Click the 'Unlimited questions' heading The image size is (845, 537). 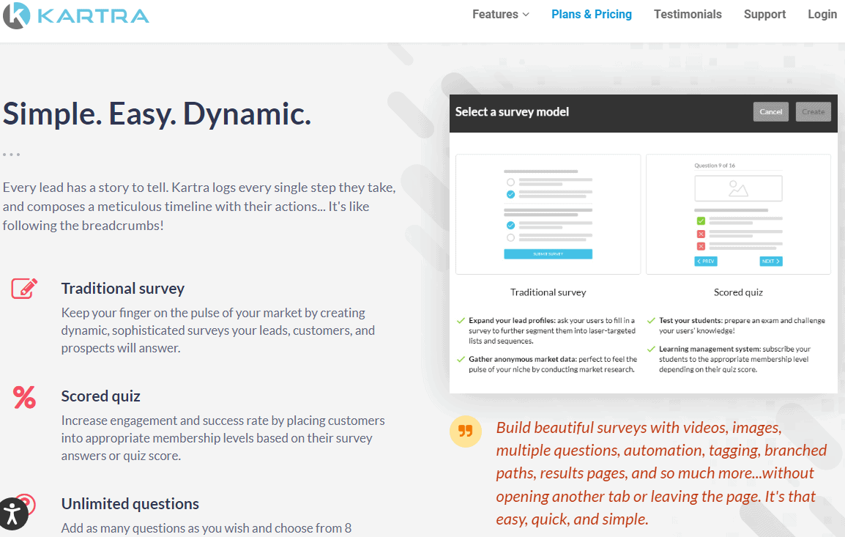point(130,503)
